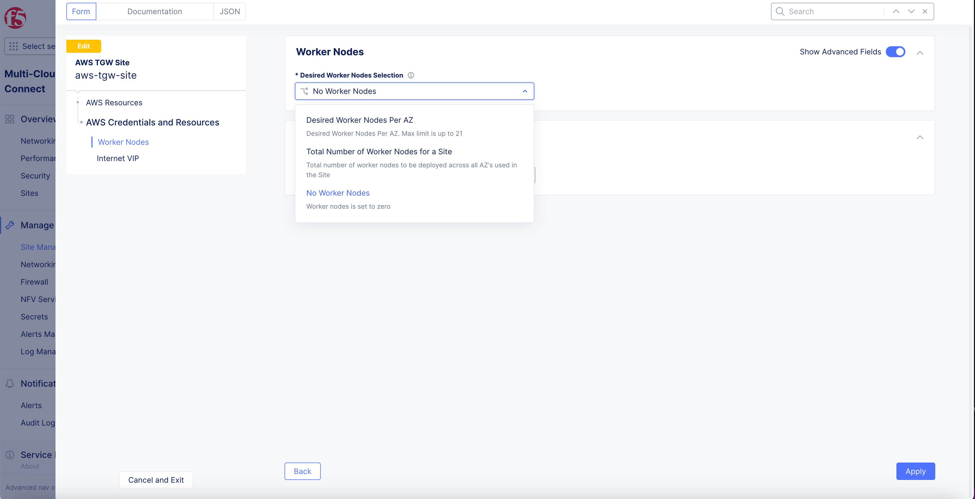Clear search with the X icon
The height and width of the screenshot is (499, 975).
[925, 11]
